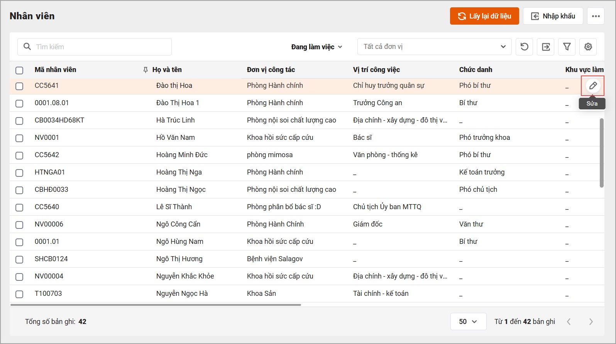The width and height of the screenshot is (616, 344).
Task: Click the Họ và tên column header
Action: point(167,70)
